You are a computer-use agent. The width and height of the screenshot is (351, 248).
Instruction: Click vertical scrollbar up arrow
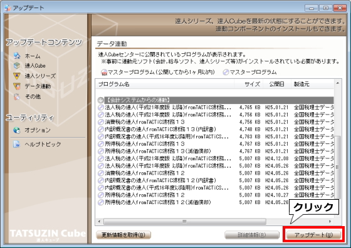338,83
